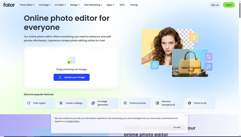Click the upload arrow icon in the button
The width and height of the screenshot is (241, 137).
click(x=60, y=77)
